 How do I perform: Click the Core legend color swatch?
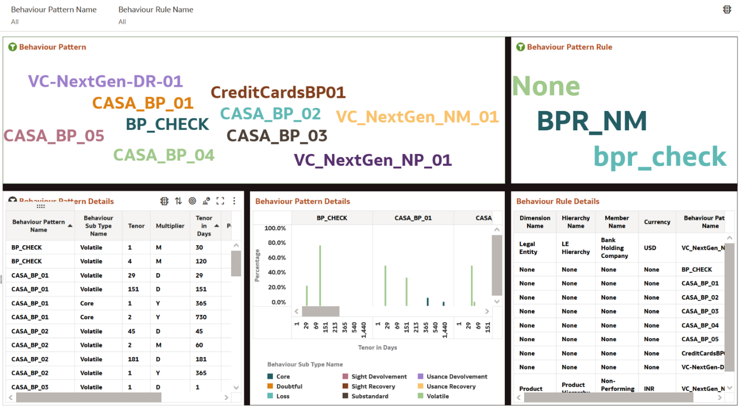pos(270,377)
